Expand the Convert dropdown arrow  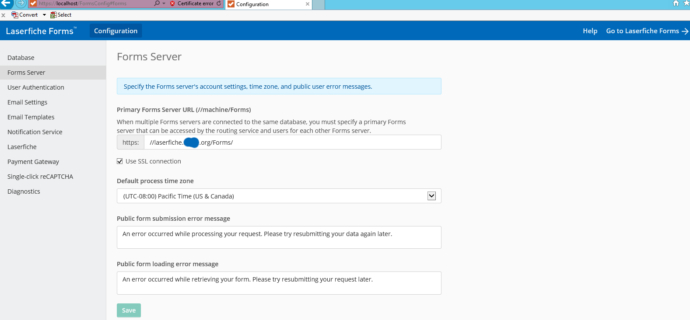point(44,15)
